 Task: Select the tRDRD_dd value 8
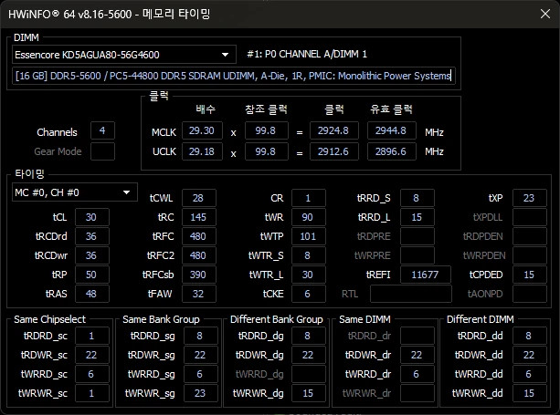[530, 336]
